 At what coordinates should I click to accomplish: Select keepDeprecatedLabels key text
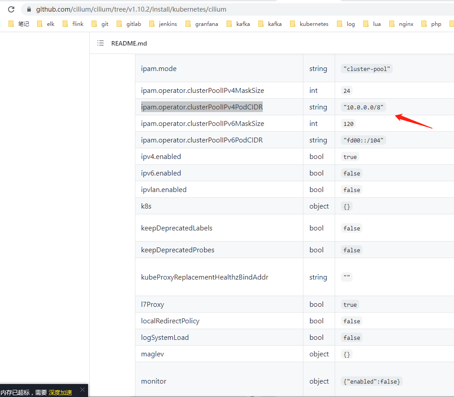coord(177,228)
